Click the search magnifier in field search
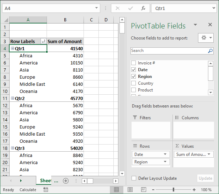The width and height of the screenshot is (219, 194). tap(210, 51)
